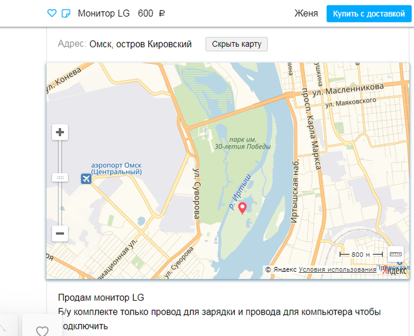Click the Монитор LG title in header

103,13
